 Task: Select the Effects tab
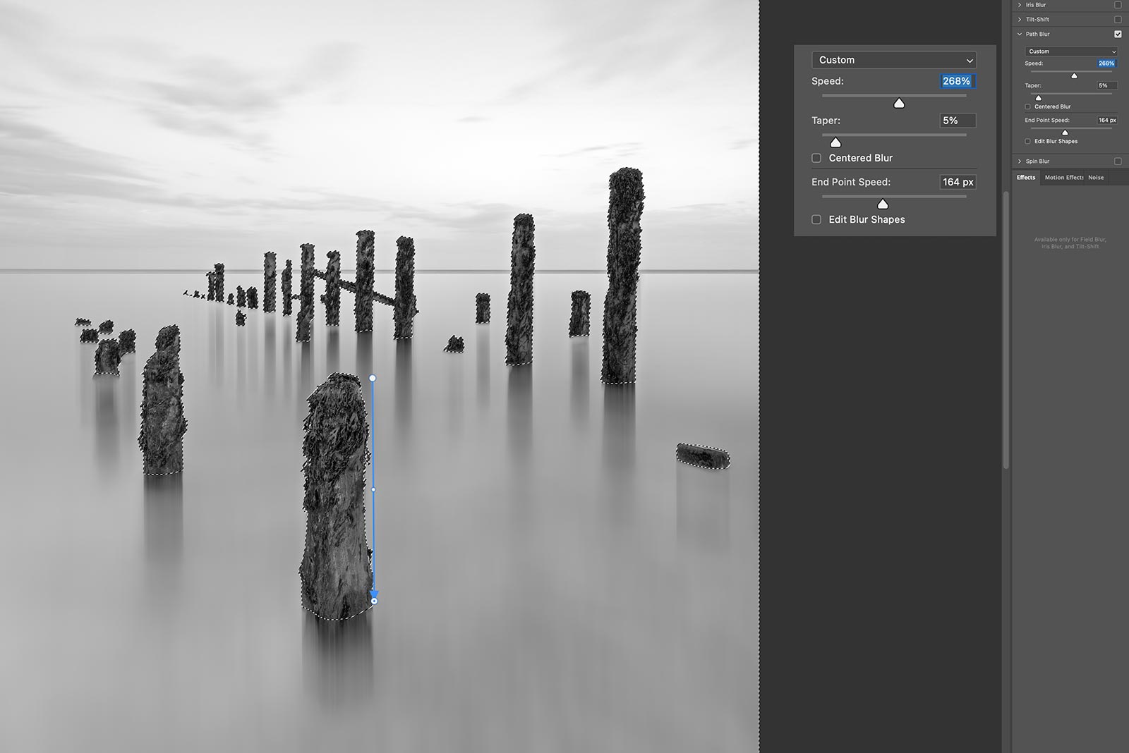[x=1026, y=178]
